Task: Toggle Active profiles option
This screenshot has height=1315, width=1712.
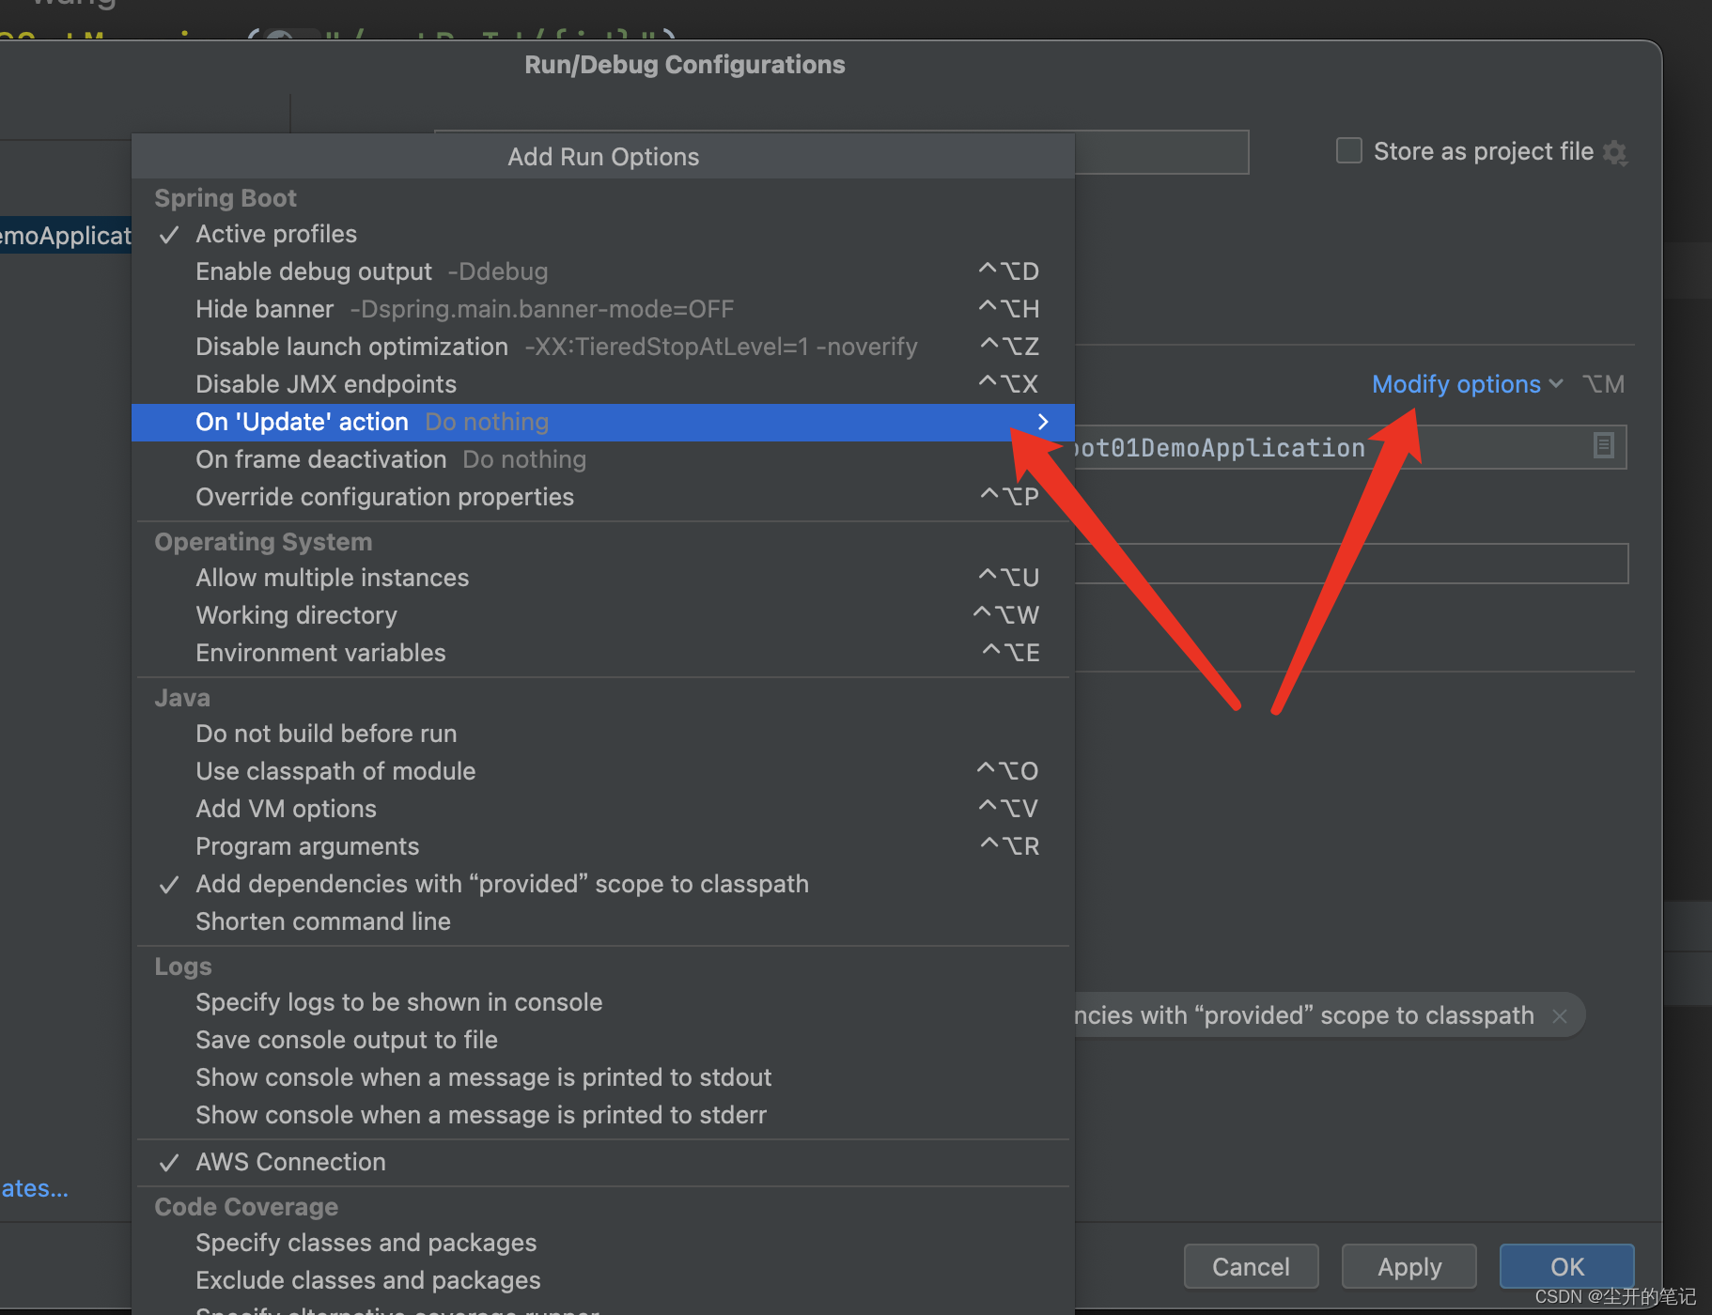Action: (x=603, y=234)
